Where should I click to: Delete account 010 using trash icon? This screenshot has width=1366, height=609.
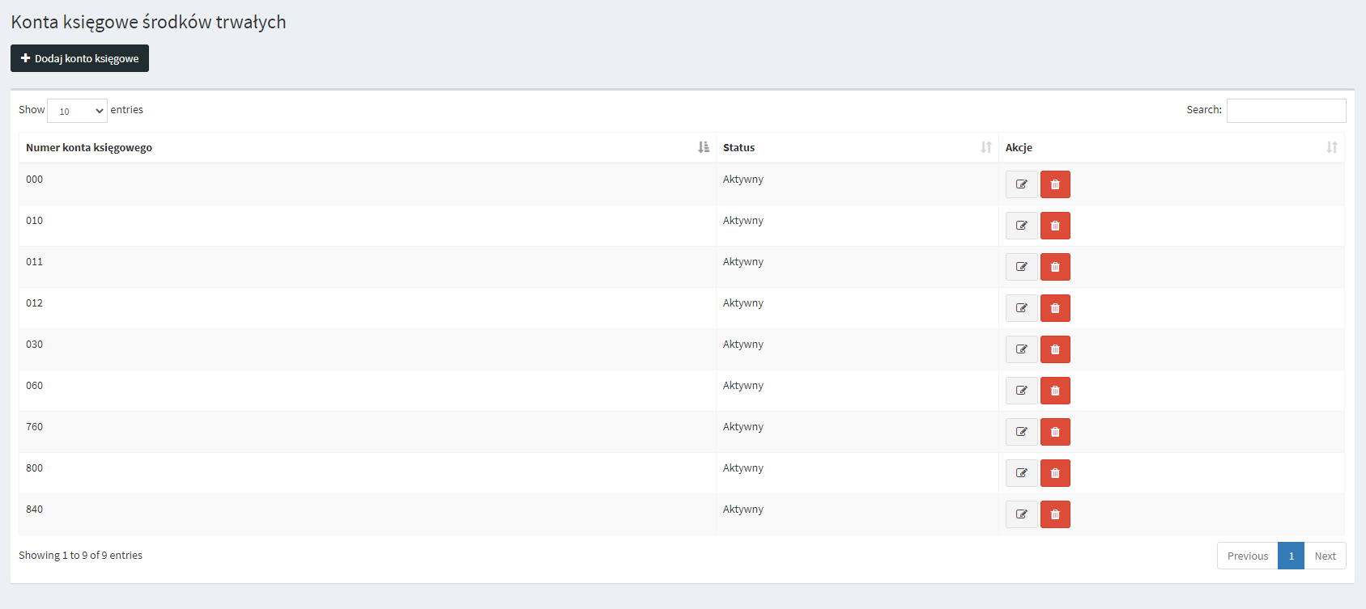click(x=1055, y=226)
